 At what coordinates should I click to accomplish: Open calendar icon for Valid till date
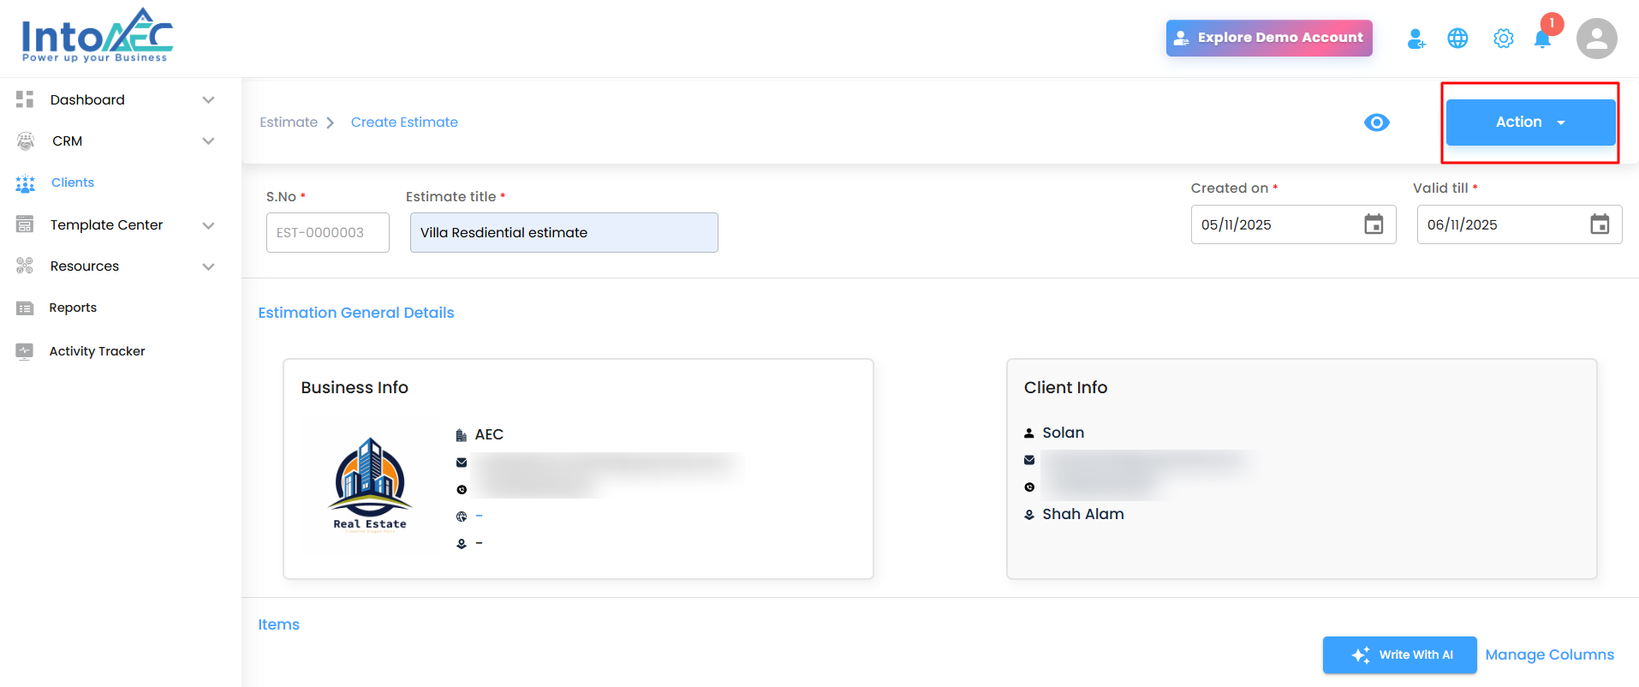1599,224
